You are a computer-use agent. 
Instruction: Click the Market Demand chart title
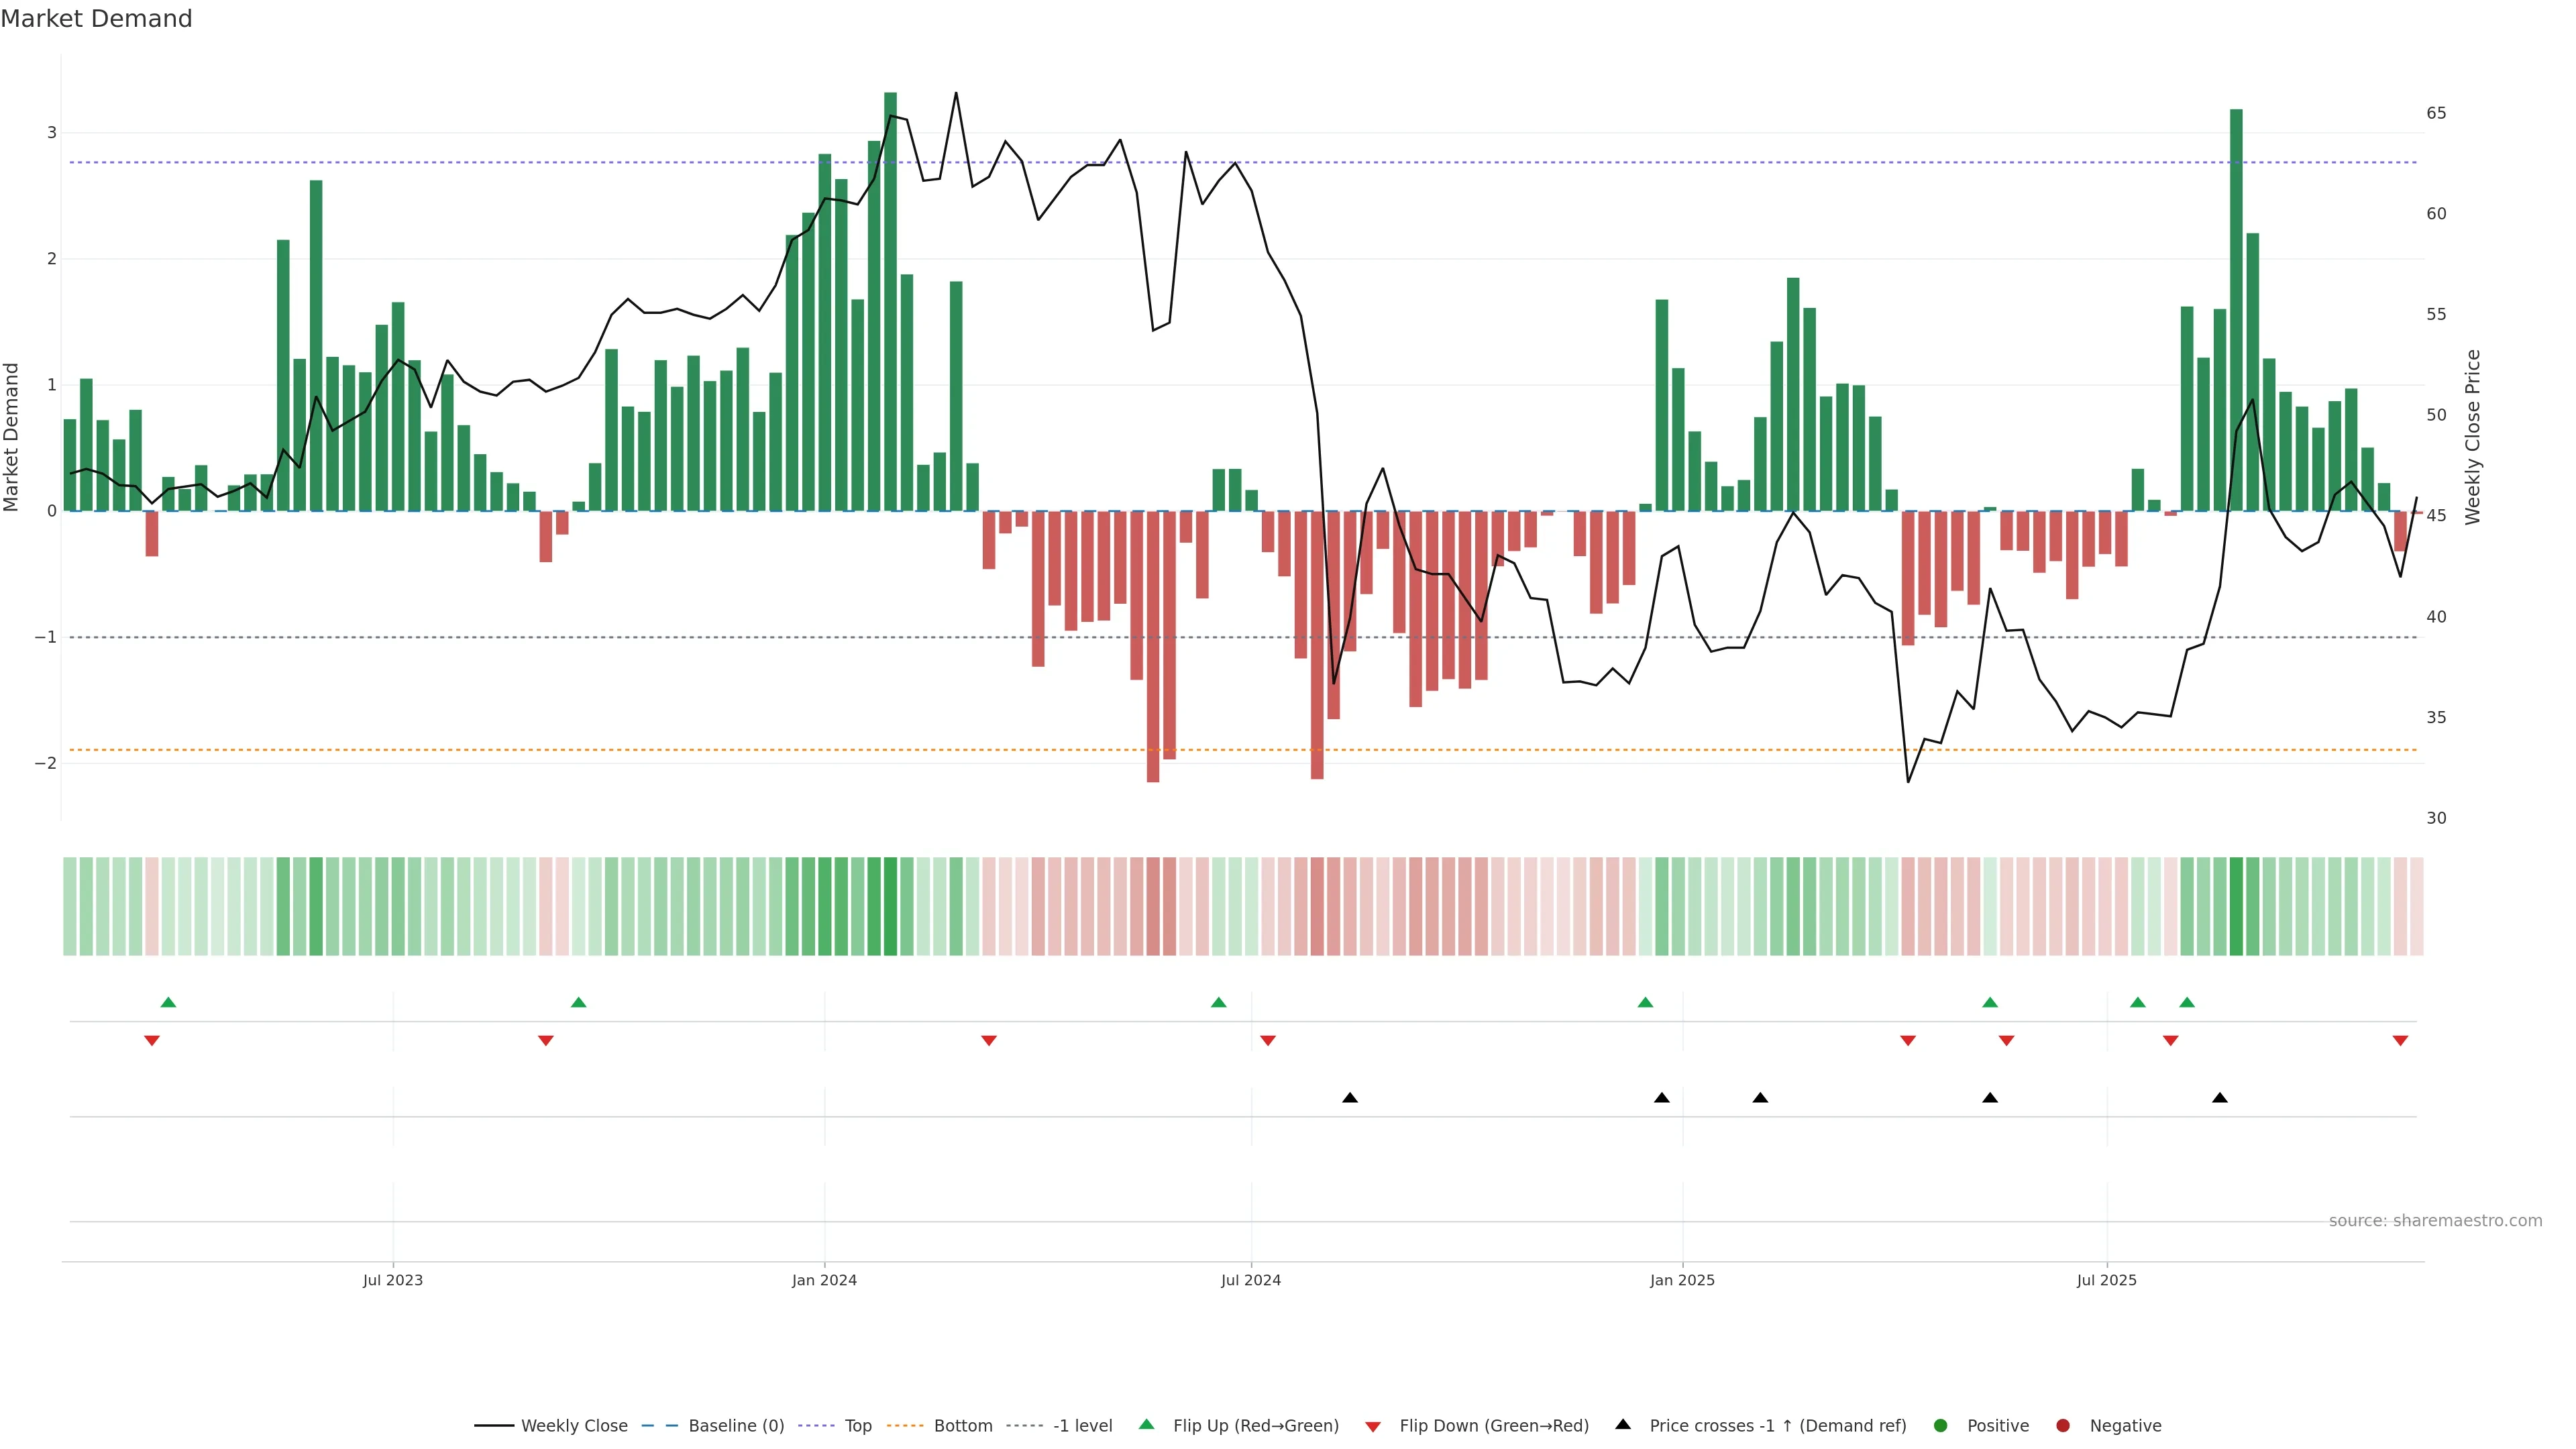(96, 19)
